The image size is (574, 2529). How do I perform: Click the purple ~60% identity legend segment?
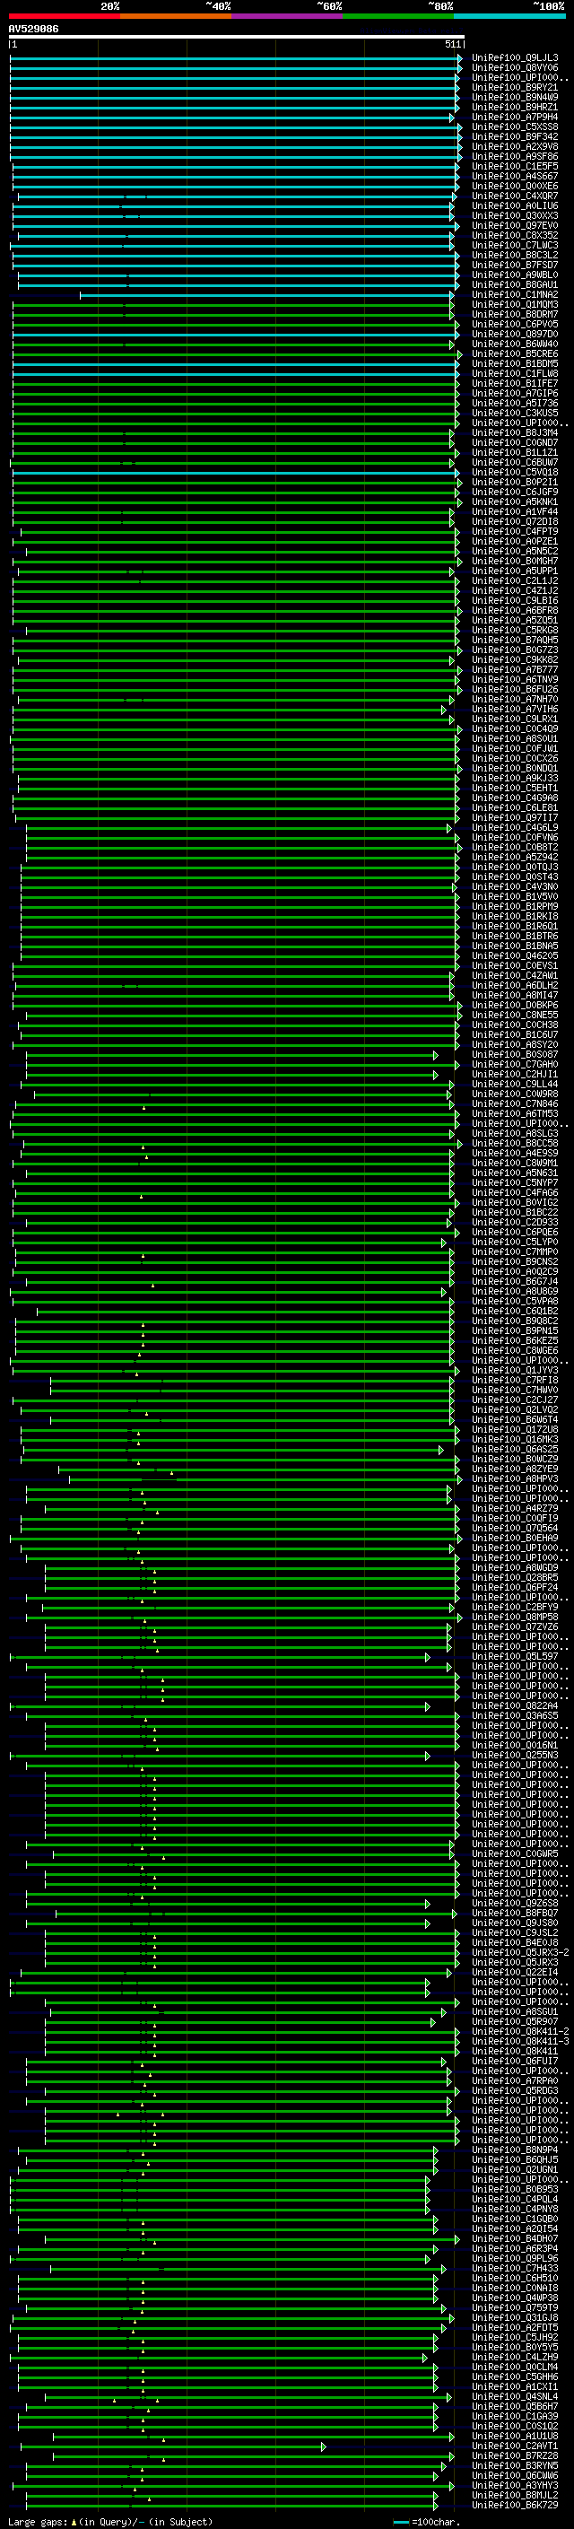pyautogui.click(x=286, y=16)
